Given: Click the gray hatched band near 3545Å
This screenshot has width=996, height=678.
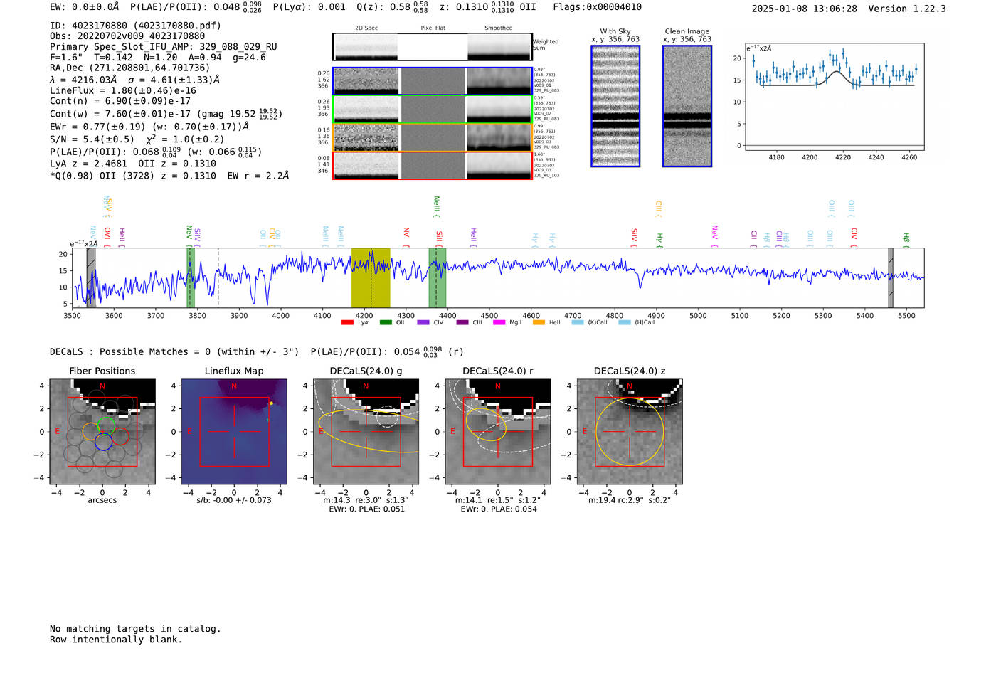Looking at the screenshot, I should (x=91, y=277).
